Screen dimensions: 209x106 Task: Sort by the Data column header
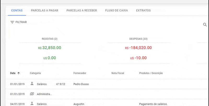(13, 73)
